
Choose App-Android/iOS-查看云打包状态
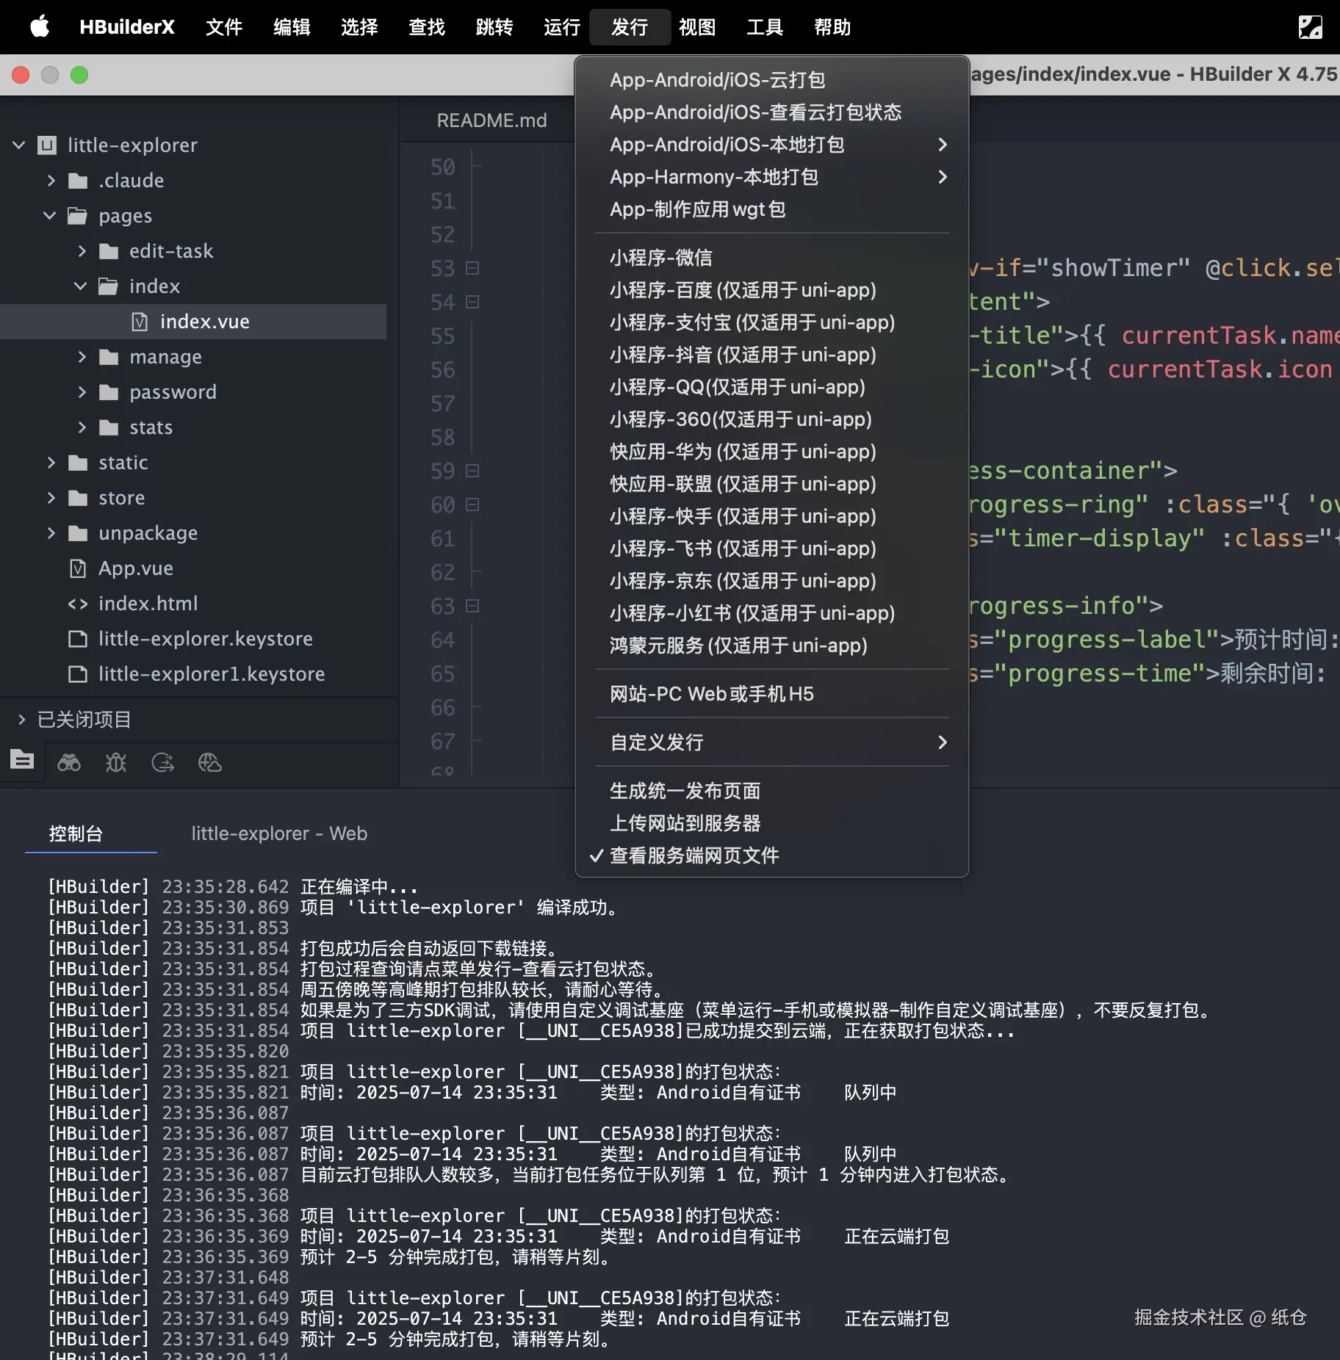(x=771, y=112)
